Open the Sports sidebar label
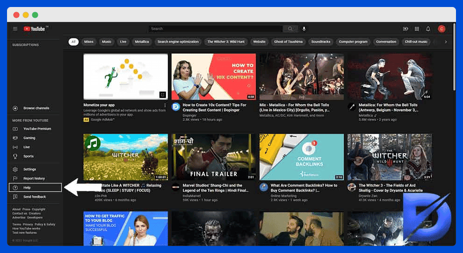Viewport: 463px width, 253px height. click(29, 156)
